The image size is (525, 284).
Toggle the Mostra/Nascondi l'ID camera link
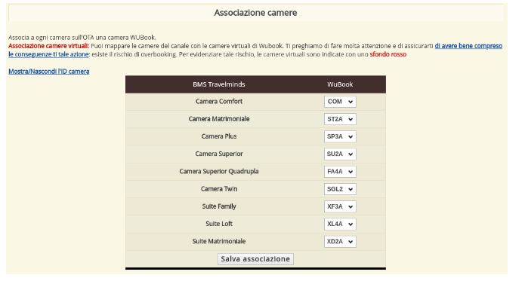pyautogui.click(x=49, y=72)
